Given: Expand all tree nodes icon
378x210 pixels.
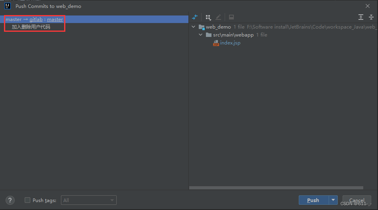Looking at the screenshot, I should click(x=360, y=17).
